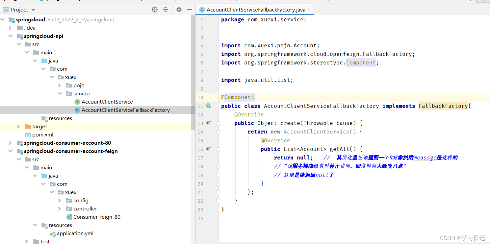Expand the .idea folder
The width and height of the screenshot is (490, 244).
11,28
